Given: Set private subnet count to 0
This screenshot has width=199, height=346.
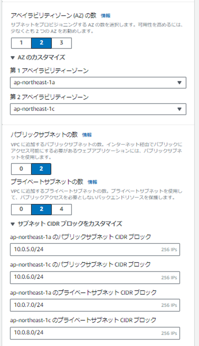Looking at the screenshot, I should coord(21,209).
